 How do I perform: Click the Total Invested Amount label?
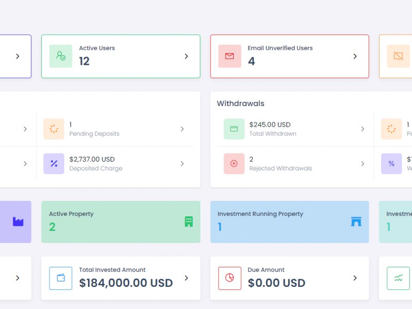click(x=112, y=270)
